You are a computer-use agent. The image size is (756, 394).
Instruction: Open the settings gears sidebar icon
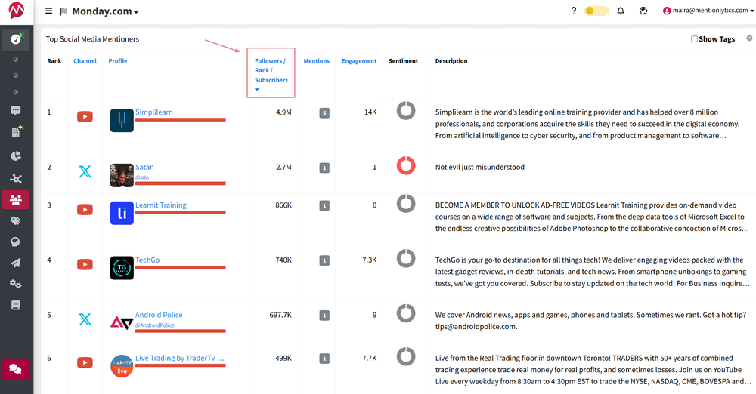(x=16, y=285)
